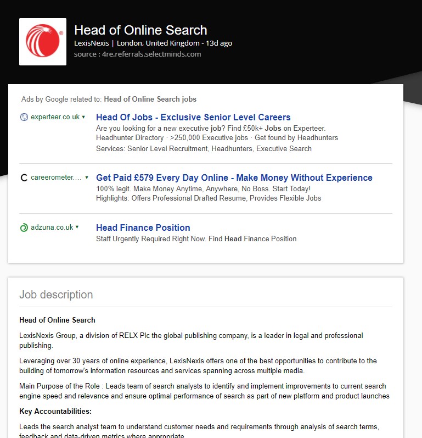Visit the adzuna.co.uk domain link
This screenshot has height=438, width=422.
52,228
